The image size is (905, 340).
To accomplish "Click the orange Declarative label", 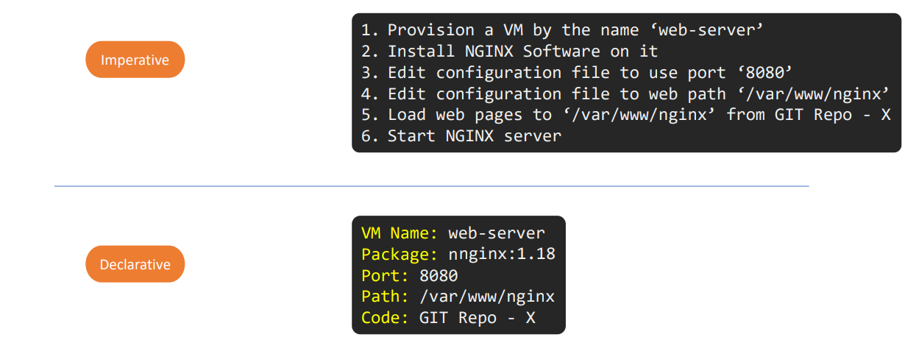I will point(135,264).
